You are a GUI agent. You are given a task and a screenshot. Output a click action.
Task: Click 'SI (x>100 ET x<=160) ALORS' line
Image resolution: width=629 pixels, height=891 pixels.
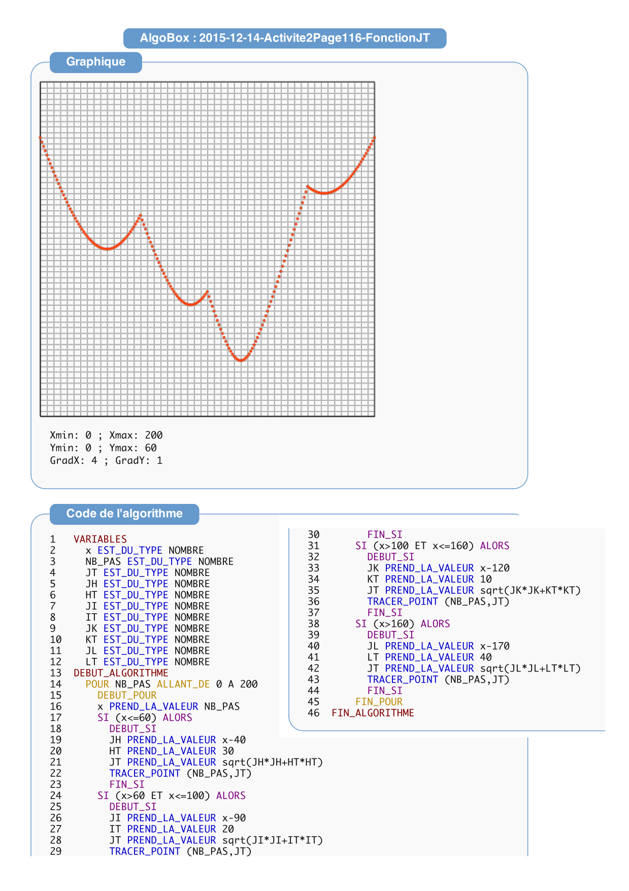(433, 546)
